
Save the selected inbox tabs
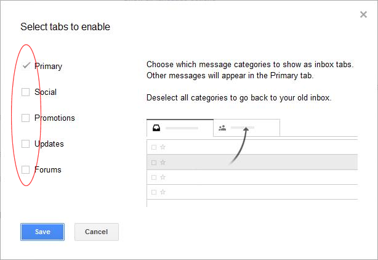[42, 232]
